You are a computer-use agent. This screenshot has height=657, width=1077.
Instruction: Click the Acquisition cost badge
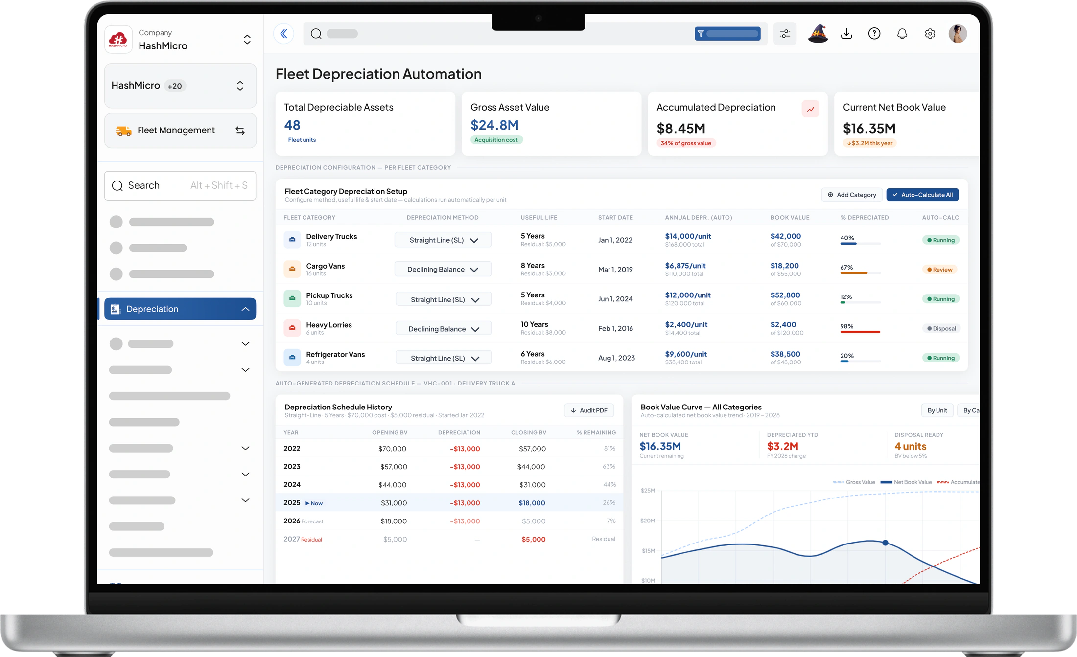coord(496,140)
